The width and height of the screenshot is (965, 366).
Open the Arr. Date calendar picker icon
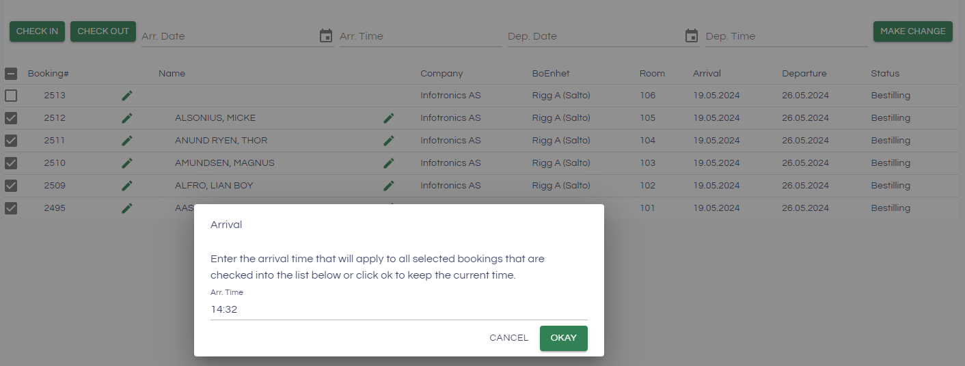326,36
